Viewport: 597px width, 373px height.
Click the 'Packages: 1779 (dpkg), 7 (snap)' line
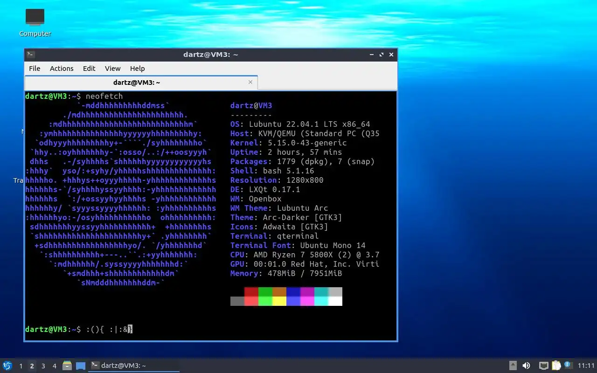tap(302, 161)
